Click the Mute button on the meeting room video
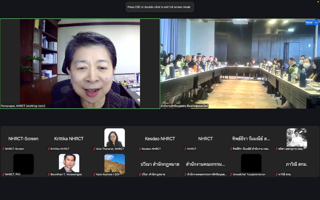This screenshot has height=200, width=320. coord(309,22)
